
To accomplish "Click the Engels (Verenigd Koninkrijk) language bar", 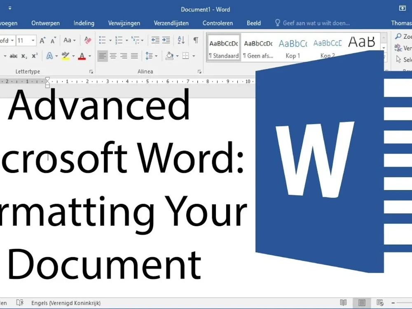I will tap(66, 303).
